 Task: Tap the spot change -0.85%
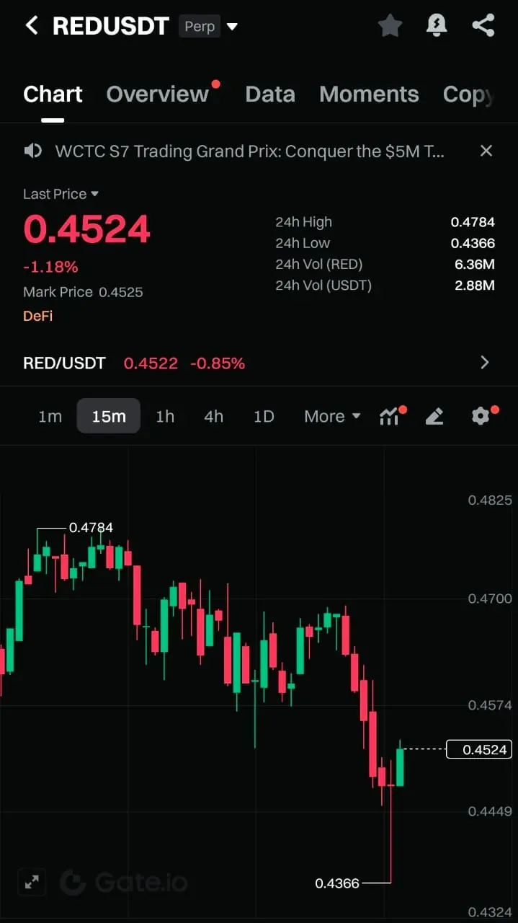[x=218, y=363]
